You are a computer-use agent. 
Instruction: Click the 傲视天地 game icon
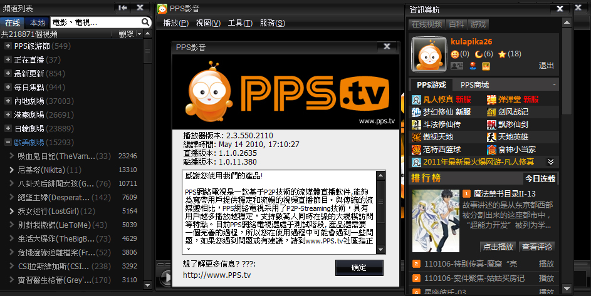(416, 137)
